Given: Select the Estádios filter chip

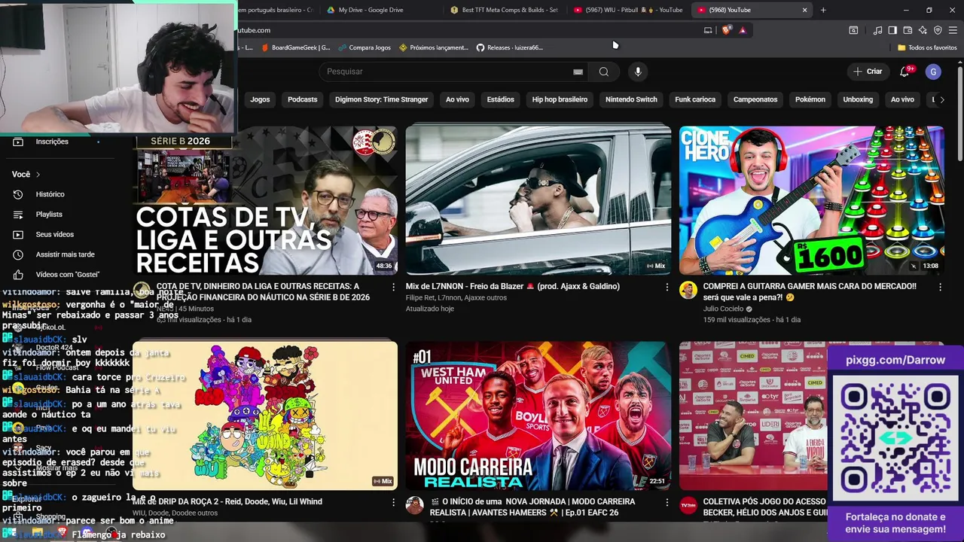Looking at the screenshot, I should point(501,99).
